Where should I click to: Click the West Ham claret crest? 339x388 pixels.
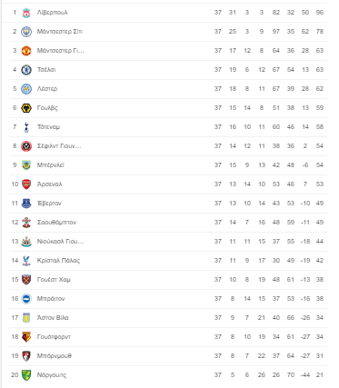pos(26,280)
